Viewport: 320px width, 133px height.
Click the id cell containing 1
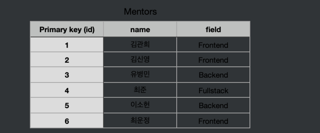(67, 45)
